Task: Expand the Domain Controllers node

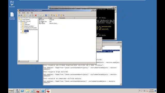Action: click(x=21, y=26)
